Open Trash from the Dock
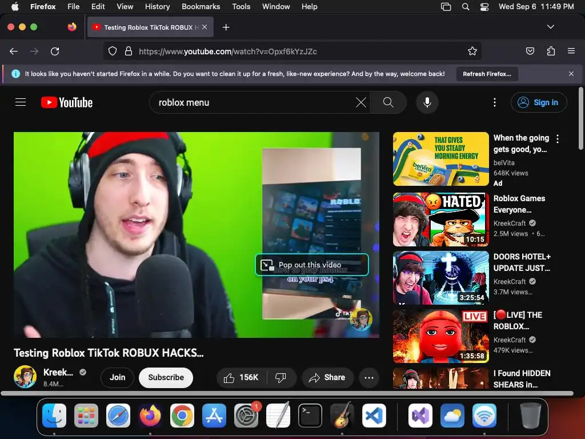The height and width of the screenshot is (439, 585). point(531,416)
